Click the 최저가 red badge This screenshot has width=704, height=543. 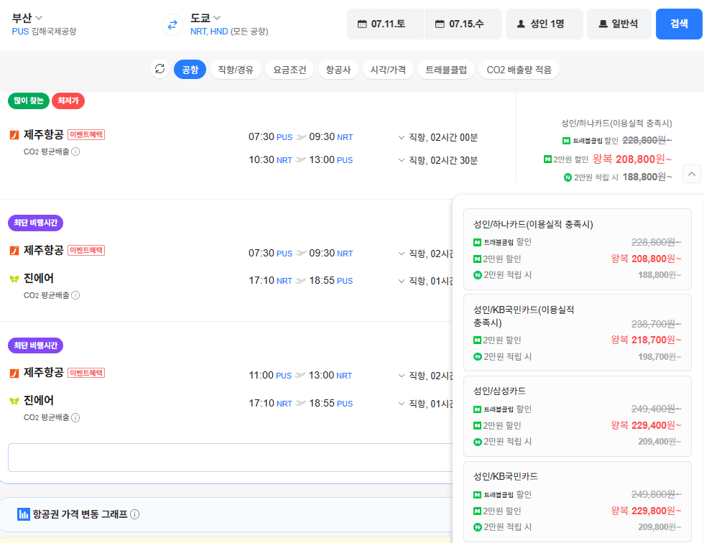click(68, 101)
